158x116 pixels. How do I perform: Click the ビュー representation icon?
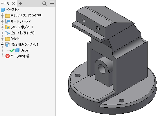pyautogui.click(x=8, y=33)
